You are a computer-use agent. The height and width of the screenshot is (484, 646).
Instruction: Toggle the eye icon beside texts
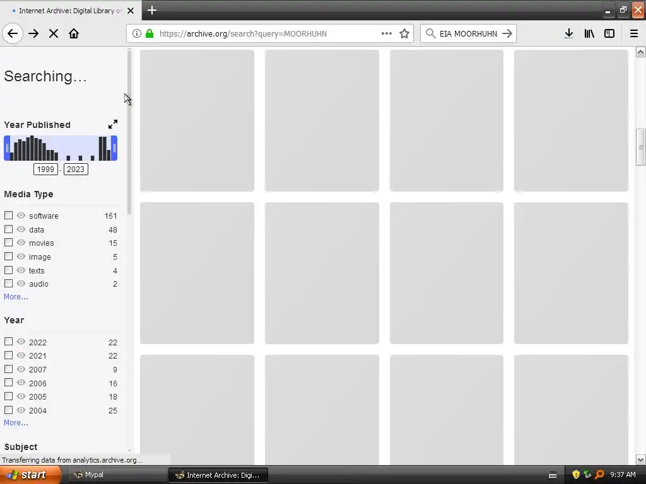click(21, 270)
